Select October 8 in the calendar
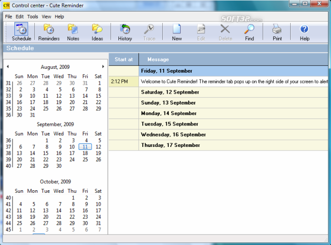 (x=73, y=204)
